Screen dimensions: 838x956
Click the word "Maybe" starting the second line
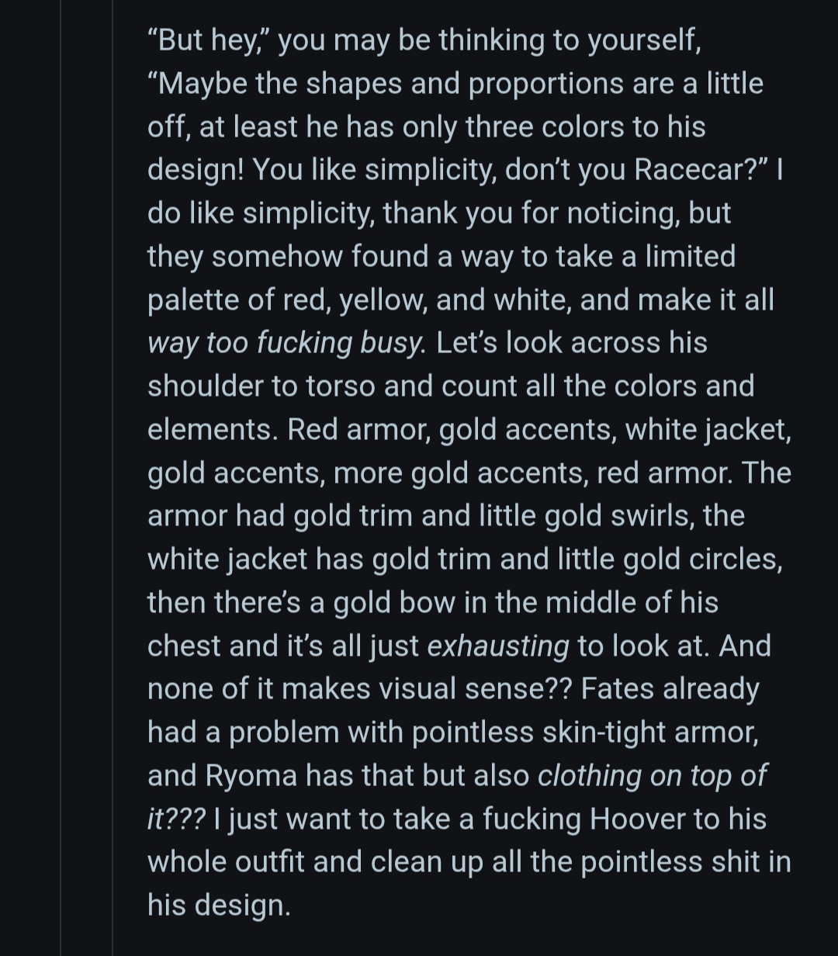pos(202,83)
